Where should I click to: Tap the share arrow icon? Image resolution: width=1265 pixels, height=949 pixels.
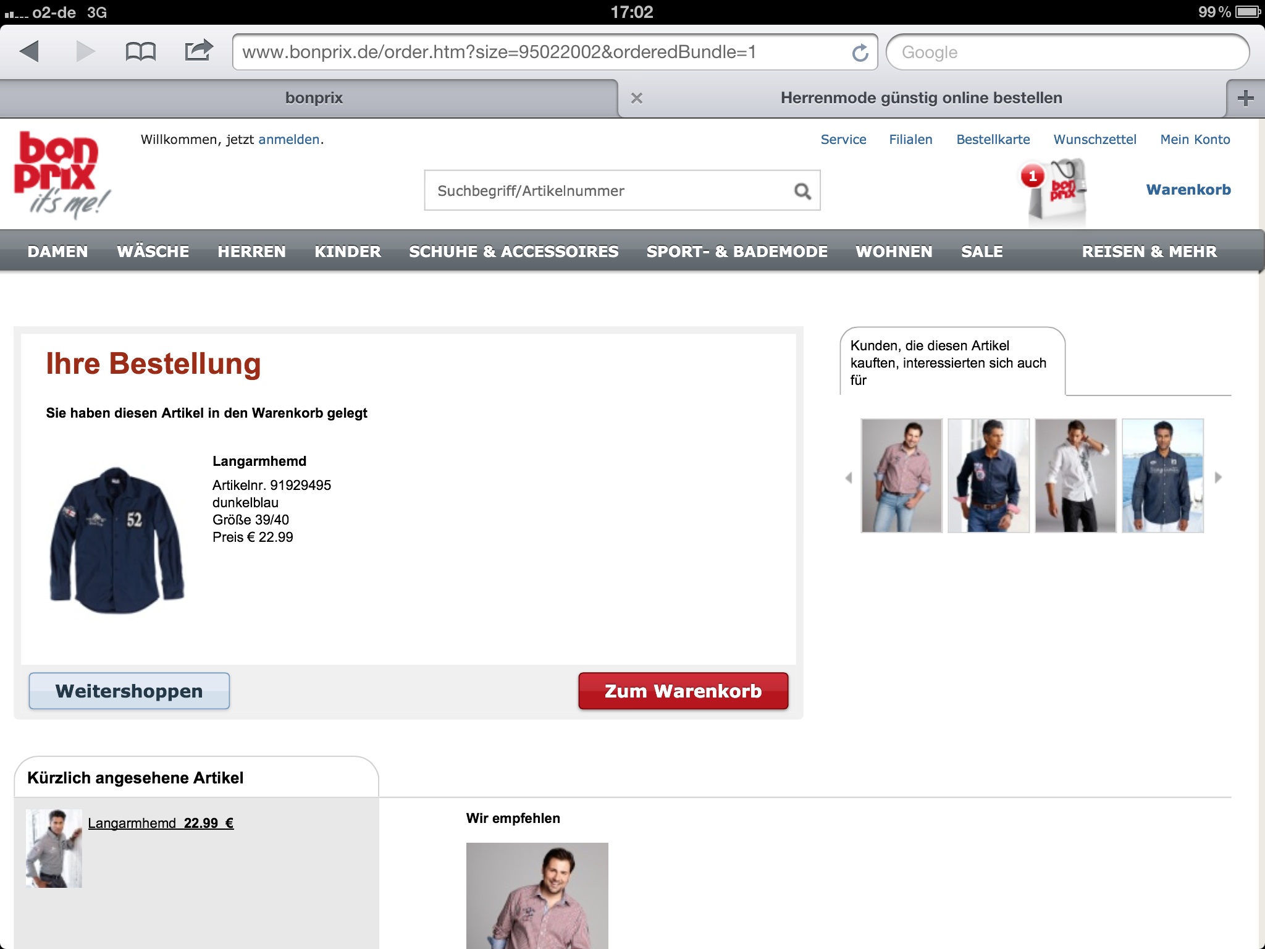click(x=198, y=51)
